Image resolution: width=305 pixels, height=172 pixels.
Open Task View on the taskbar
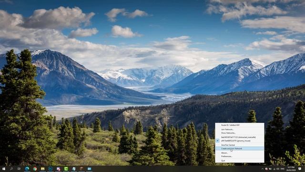point(19,169)
